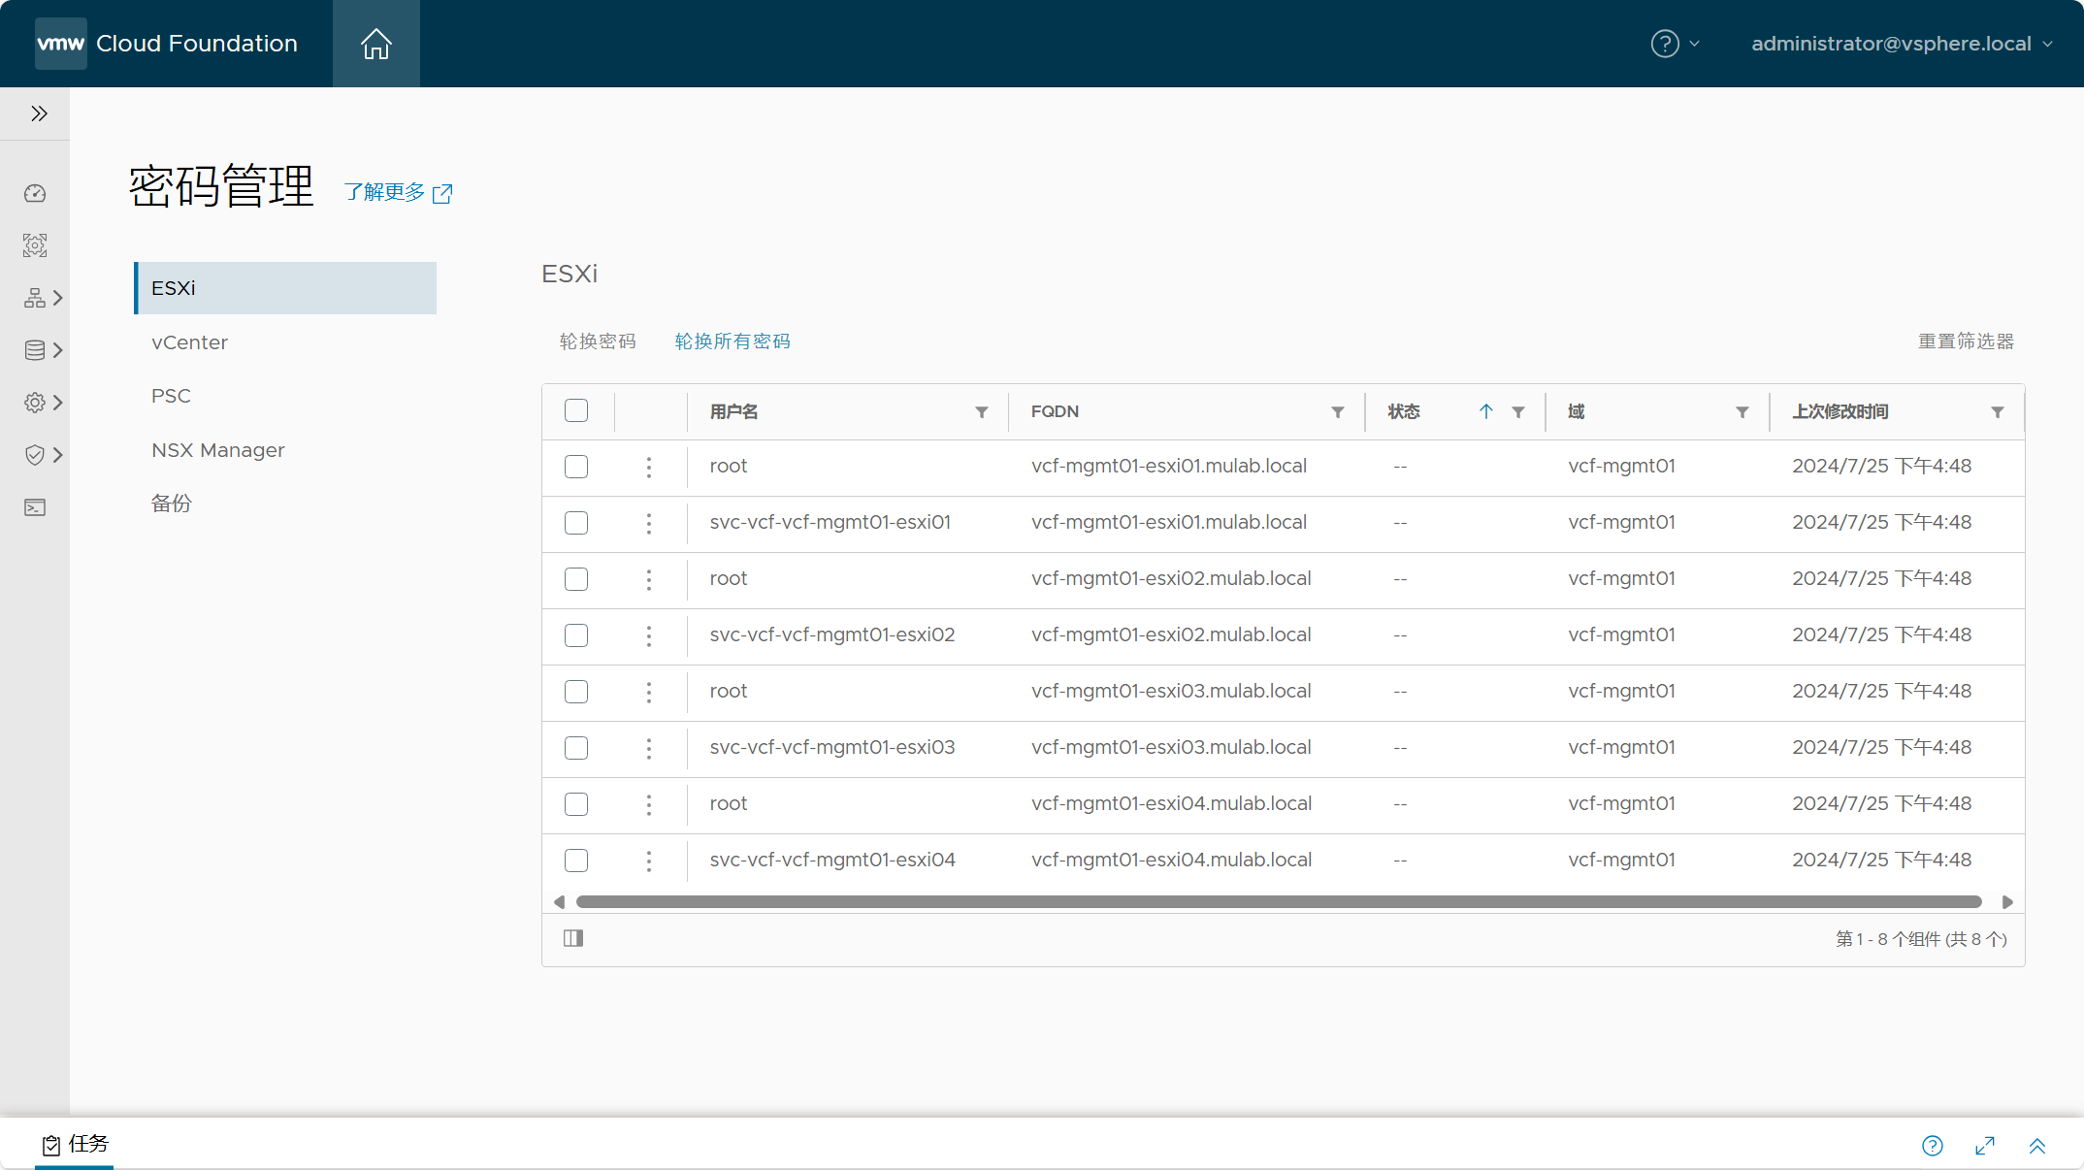Check the root esxi02 row checkbox

click(576, 579)
